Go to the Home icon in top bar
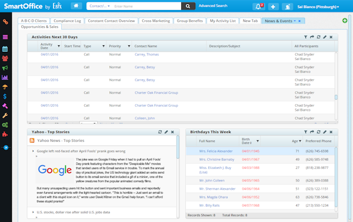 coord(76,6)
